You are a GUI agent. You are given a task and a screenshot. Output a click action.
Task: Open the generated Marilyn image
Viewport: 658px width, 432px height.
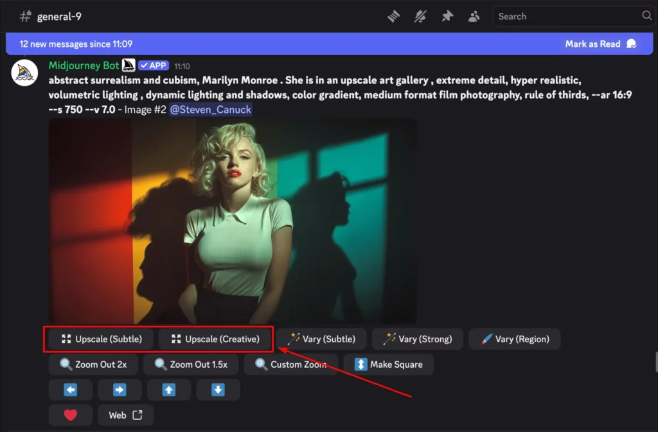pos(233,221)
